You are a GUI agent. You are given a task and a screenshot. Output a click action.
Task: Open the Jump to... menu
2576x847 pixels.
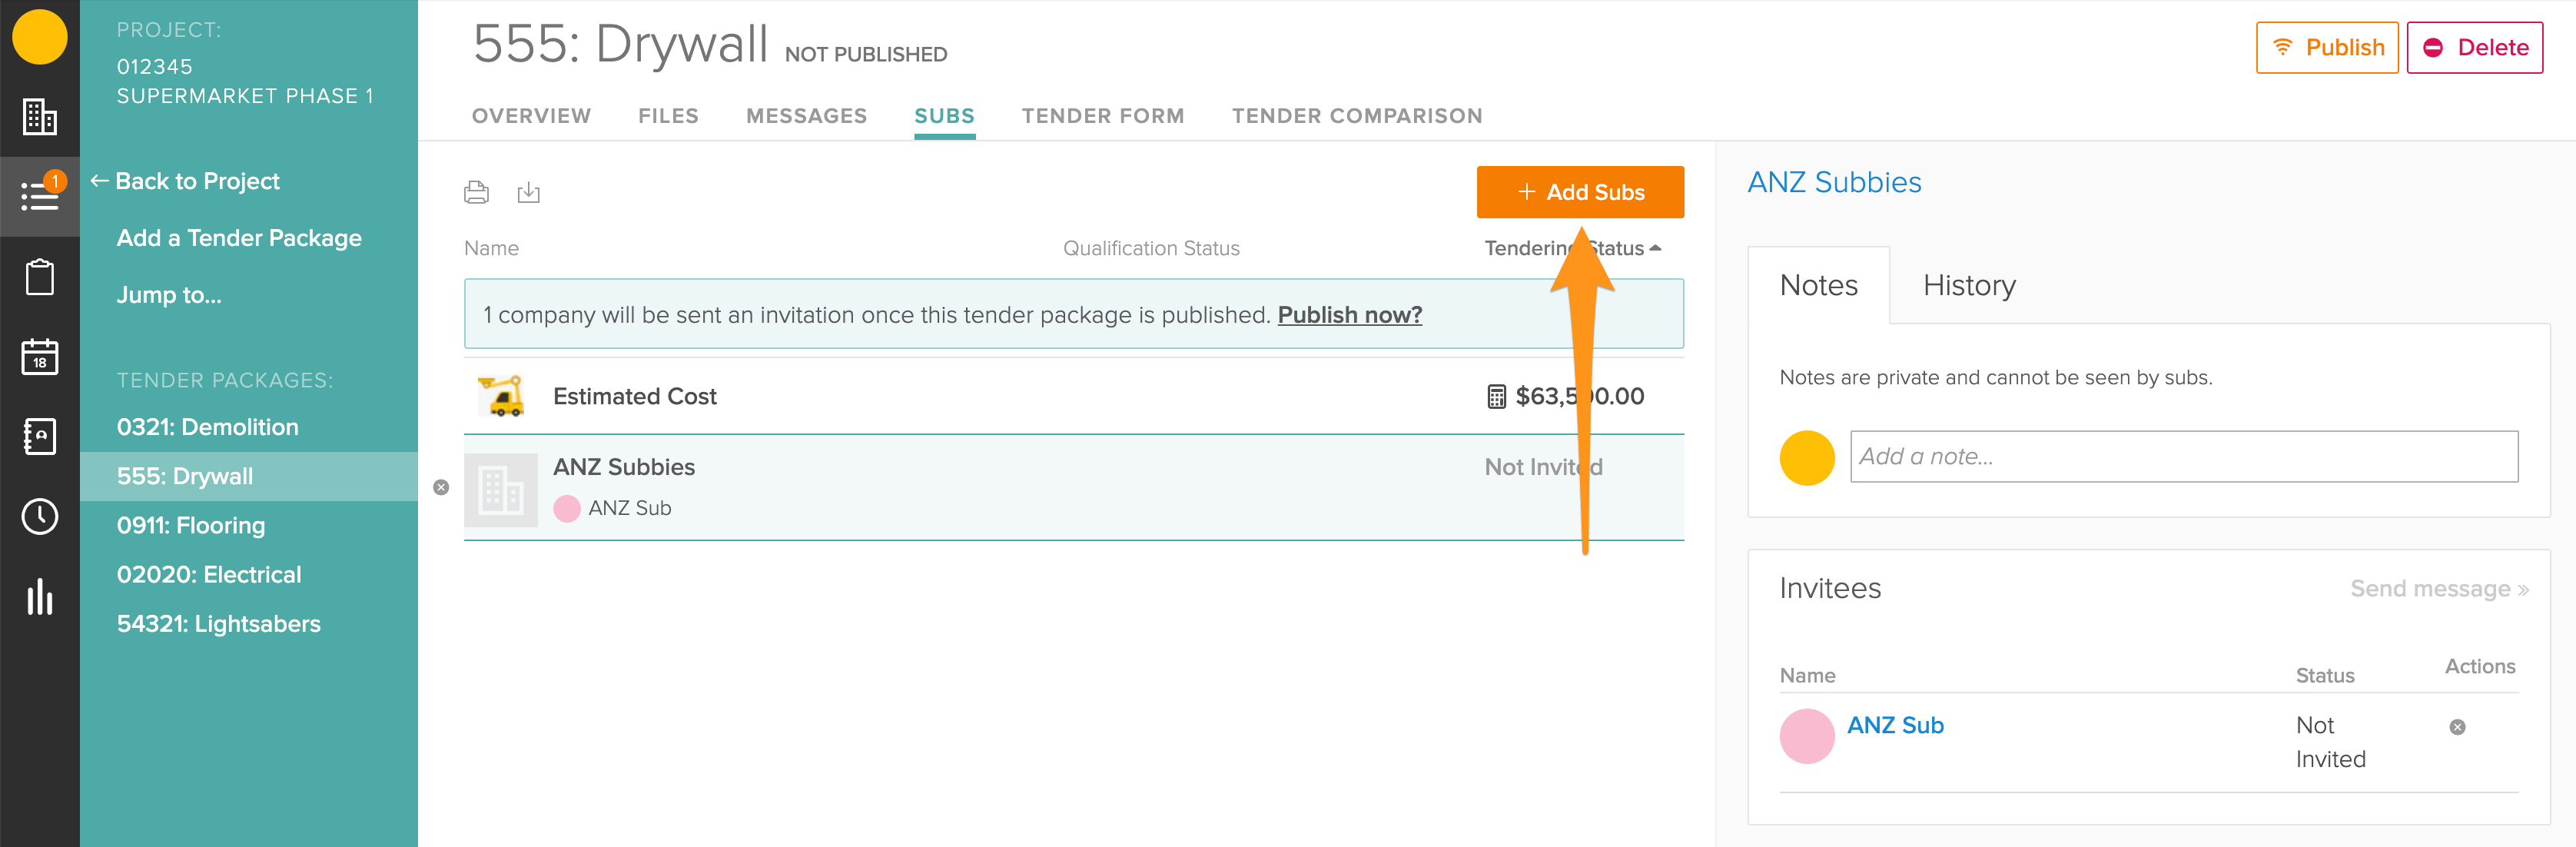pos(169,295)
